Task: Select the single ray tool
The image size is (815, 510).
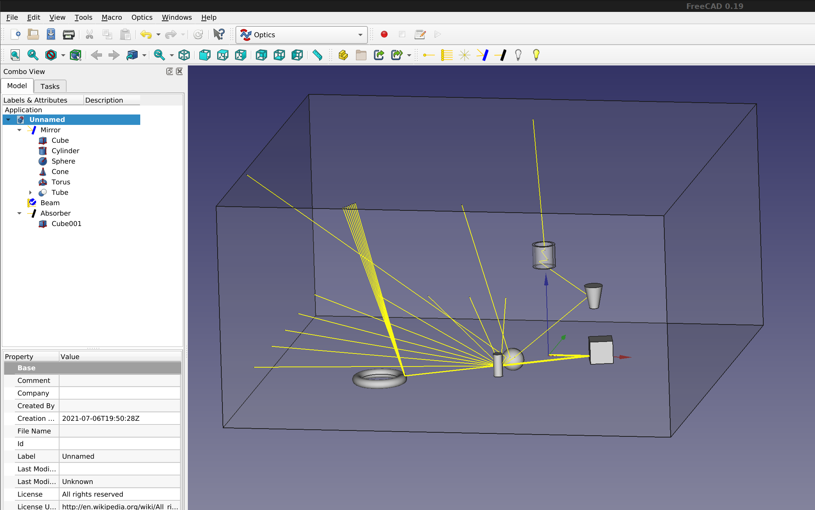Action: 429,55
